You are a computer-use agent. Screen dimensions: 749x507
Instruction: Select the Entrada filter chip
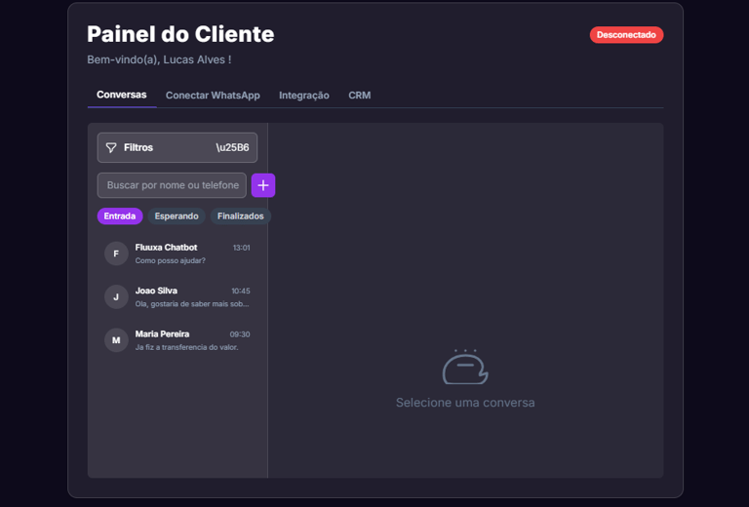coord(120,215)
